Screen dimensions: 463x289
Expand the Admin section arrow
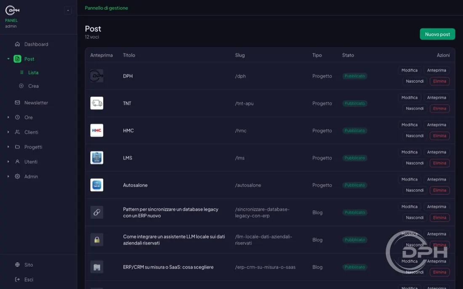coord(8,176)
